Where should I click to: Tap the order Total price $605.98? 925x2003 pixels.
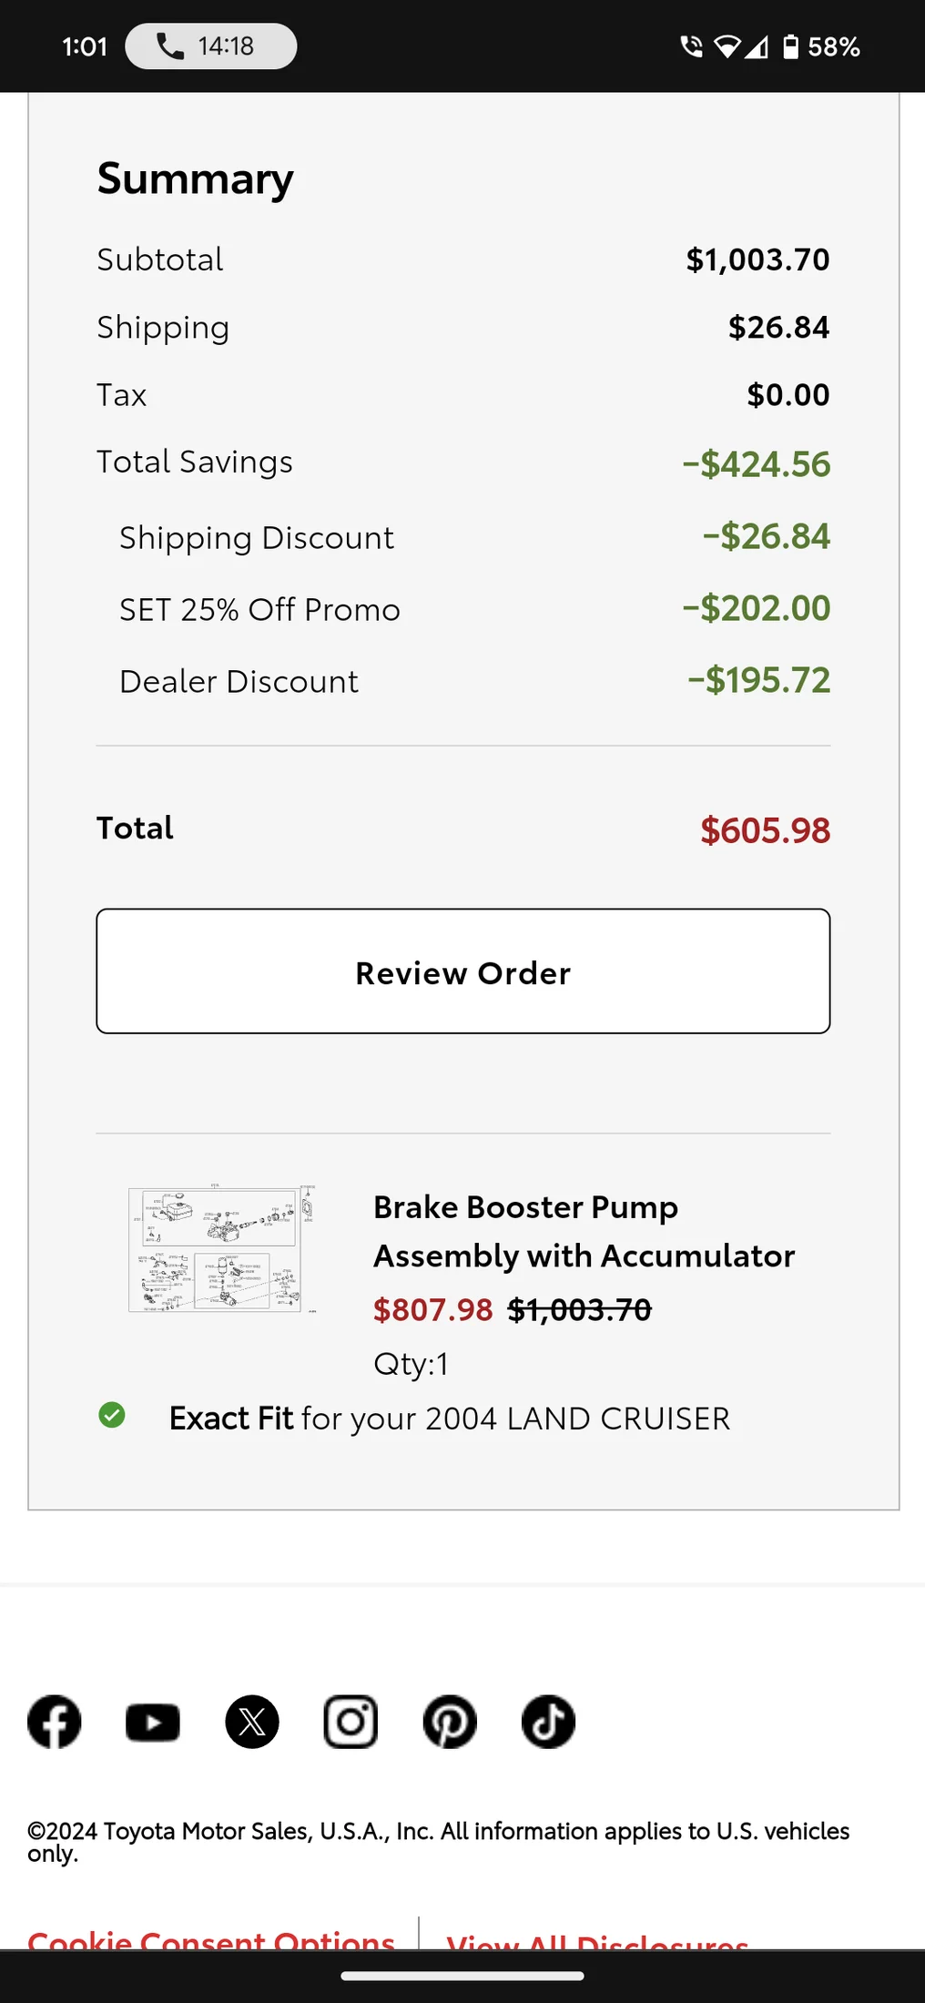pyautogui.click(x=765, y=829)
